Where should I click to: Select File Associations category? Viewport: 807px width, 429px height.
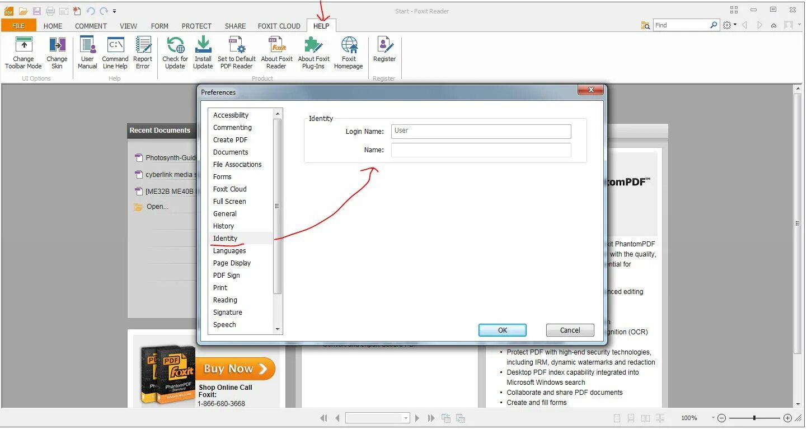237,165
